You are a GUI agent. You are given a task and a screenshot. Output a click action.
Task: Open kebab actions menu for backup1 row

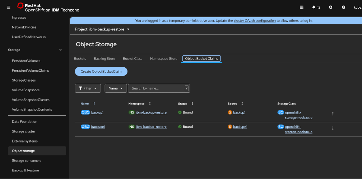(333, 114)
